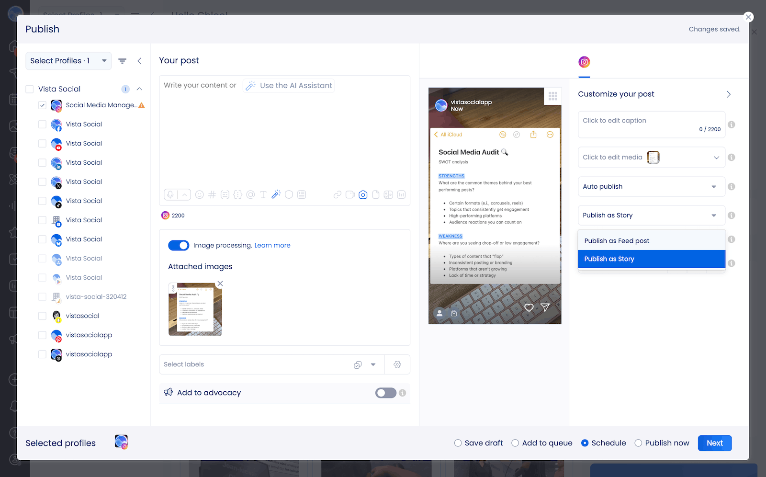Click the grid view icon on preview
This screenshot has height=477, width=766.
click(553, 96)
